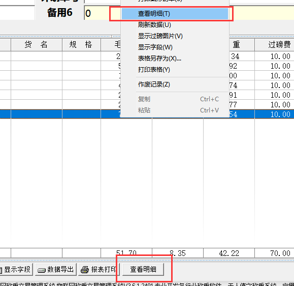Click the 8.35 total in the summary row

point(178,253)
